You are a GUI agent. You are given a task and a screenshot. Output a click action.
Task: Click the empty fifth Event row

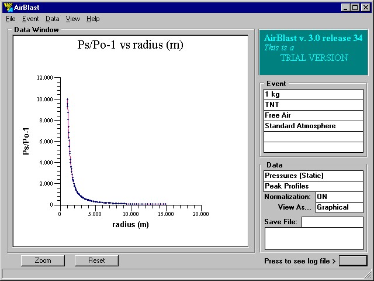click(313, 136)
